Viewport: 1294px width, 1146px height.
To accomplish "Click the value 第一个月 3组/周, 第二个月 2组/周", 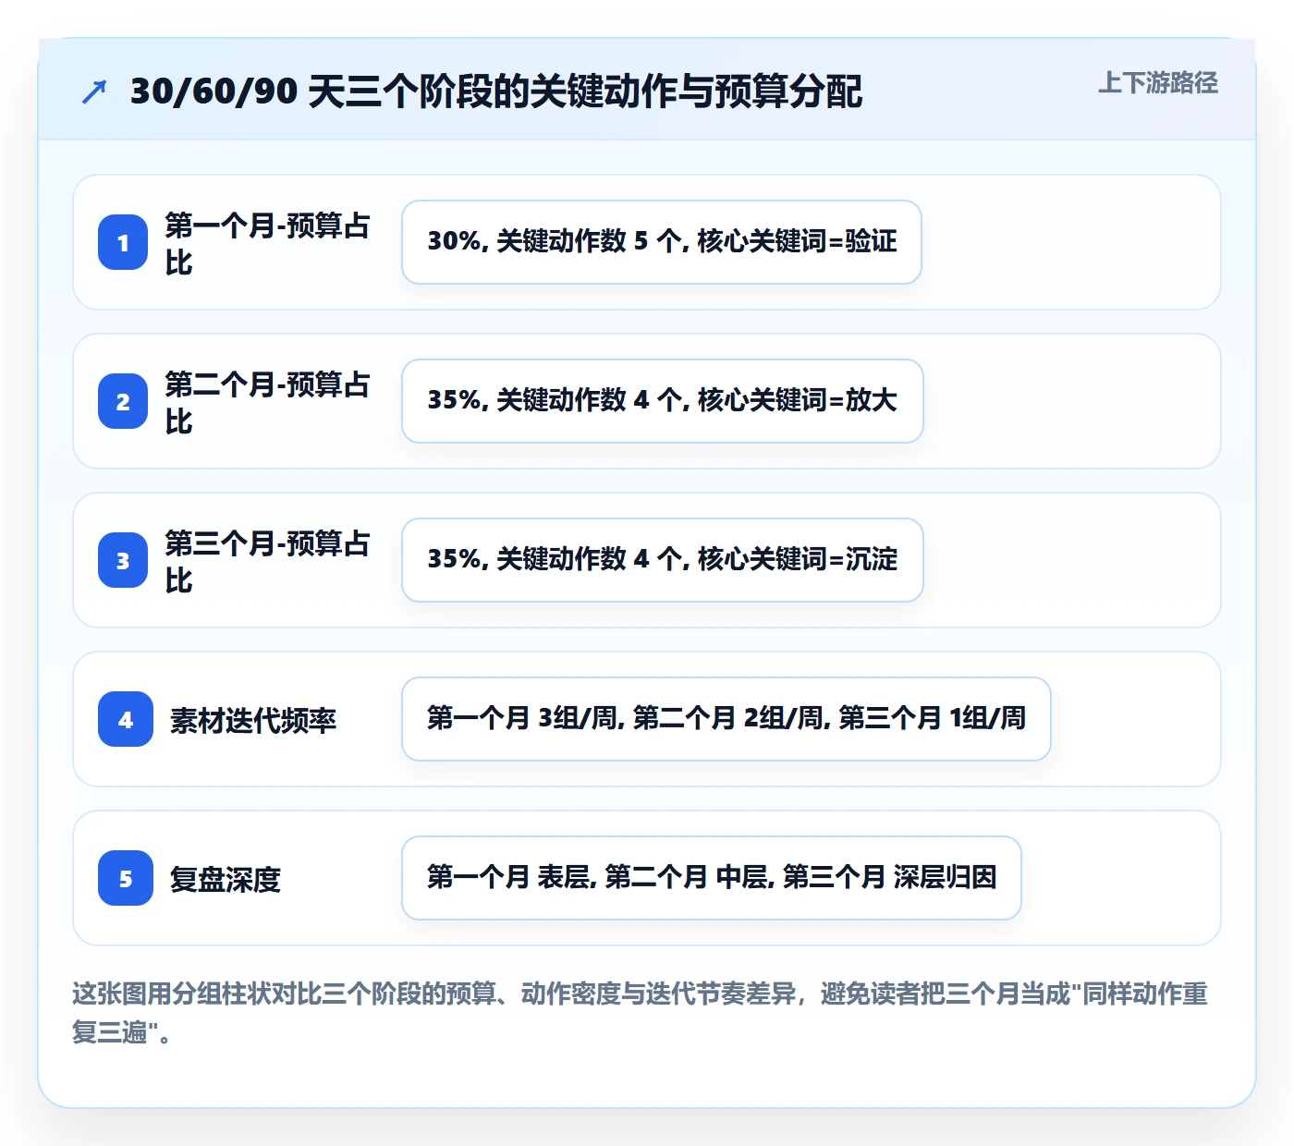I will tap(726, 719).
